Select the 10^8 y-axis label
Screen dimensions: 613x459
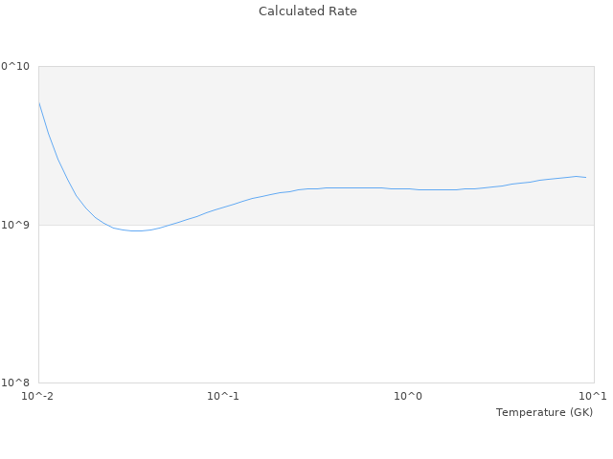pyautogui.click(x=19, y=382)
